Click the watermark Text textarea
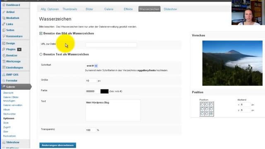 pos(113,111)
